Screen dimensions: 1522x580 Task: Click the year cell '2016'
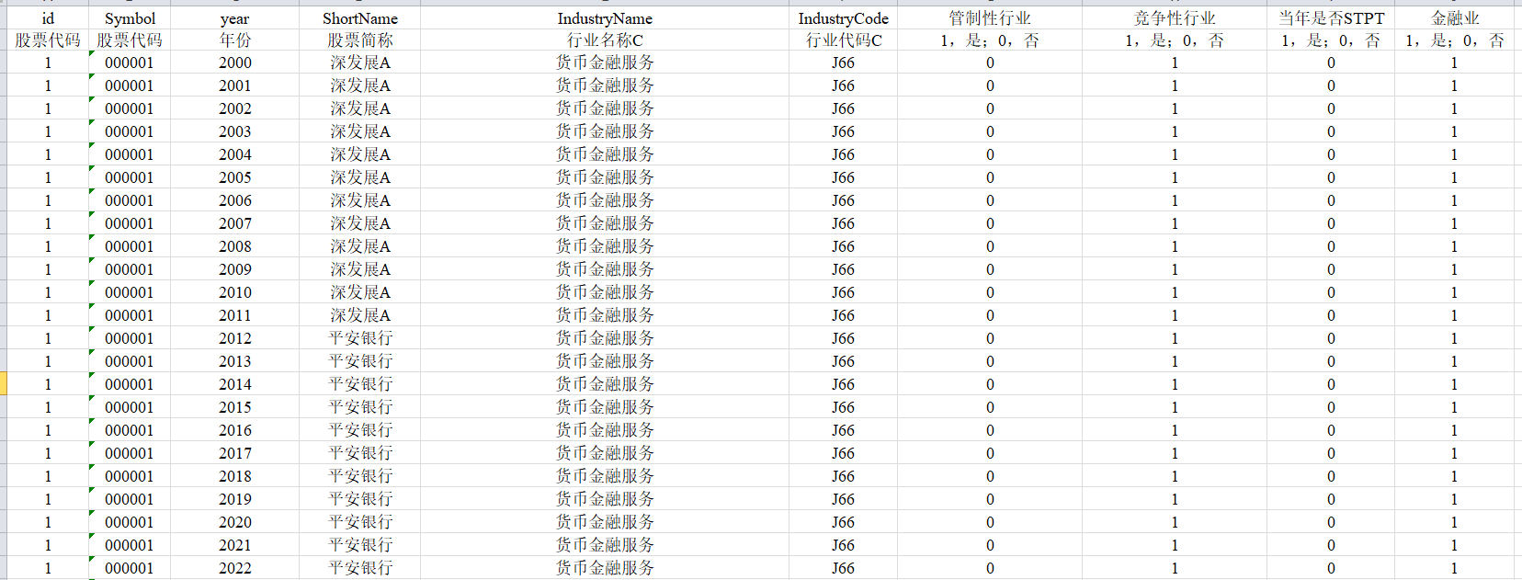(x=234, y=430)
